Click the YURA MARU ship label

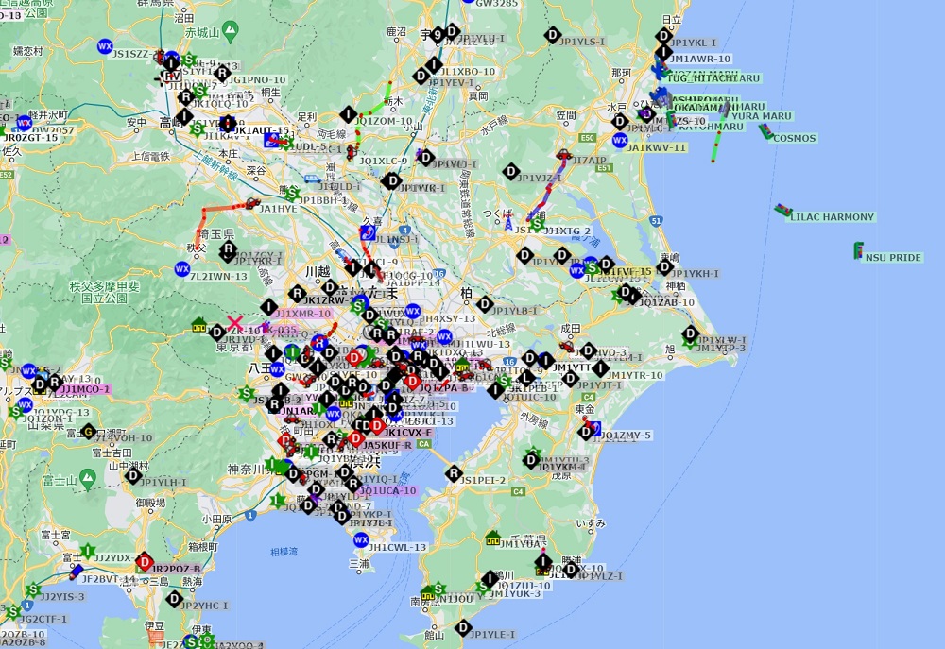pos(761,115)
